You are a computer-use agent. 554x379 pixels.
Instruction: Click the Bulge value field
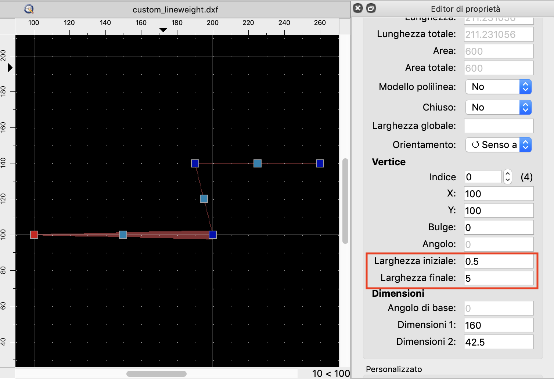(x=499, y=228)
